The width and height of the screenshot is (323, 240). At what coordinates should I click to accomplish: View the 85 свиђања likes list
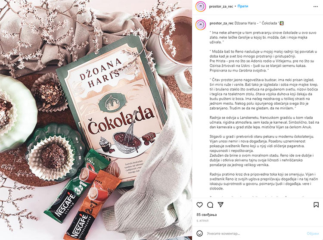tap(206, 215)
